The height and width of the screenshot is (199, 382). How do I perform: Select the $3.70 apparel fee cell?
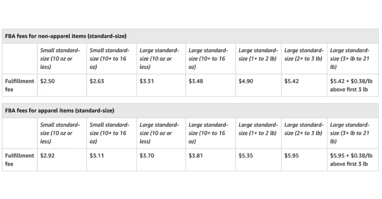pyautogui.click(x=147, y=156)
